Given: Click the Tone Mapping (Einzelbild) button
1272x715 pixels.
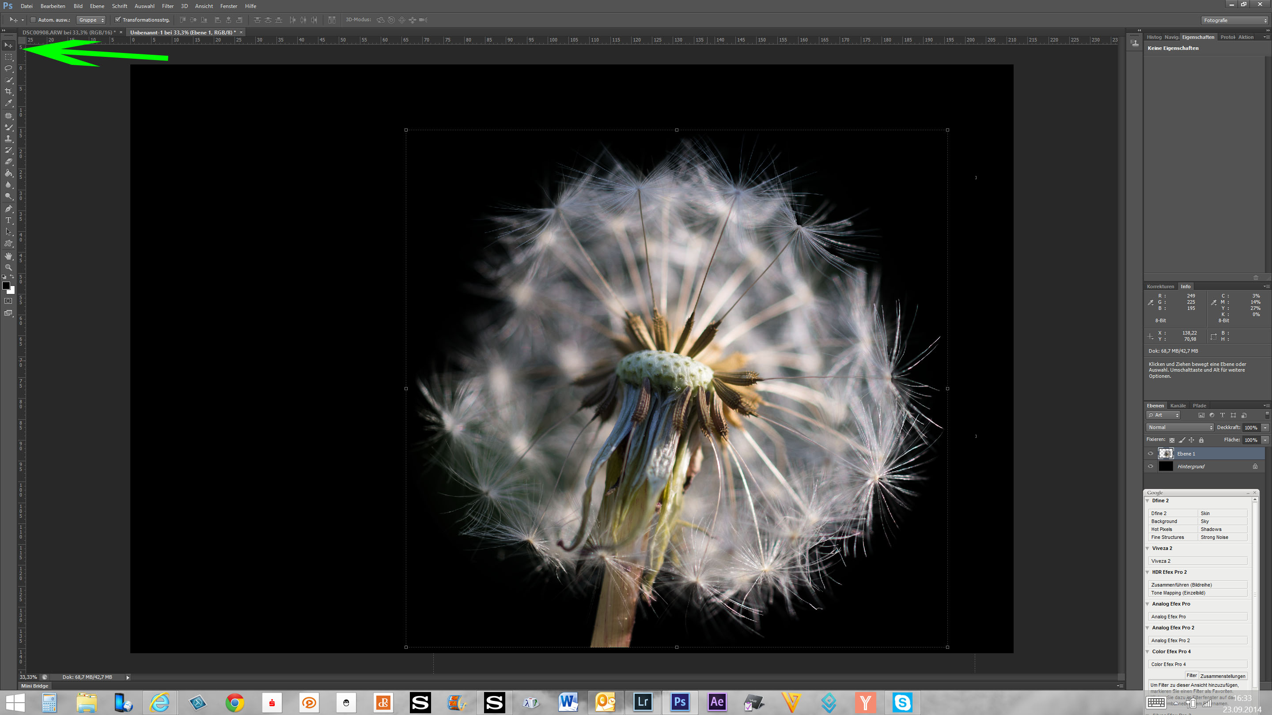Looking at the screenshot, I should click(x=1197, y=593).
